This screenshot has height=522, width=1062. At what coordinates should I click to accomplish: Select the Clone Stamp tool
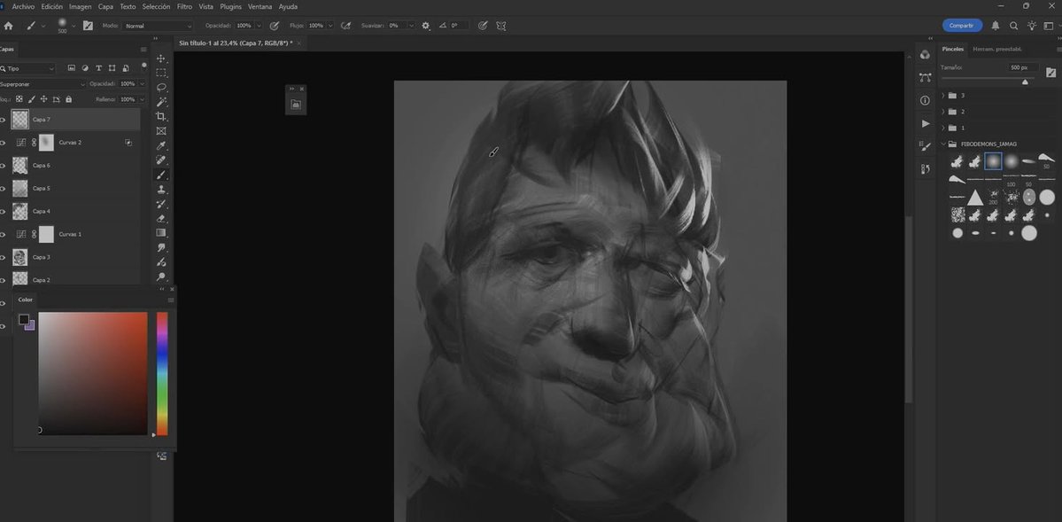161,189
